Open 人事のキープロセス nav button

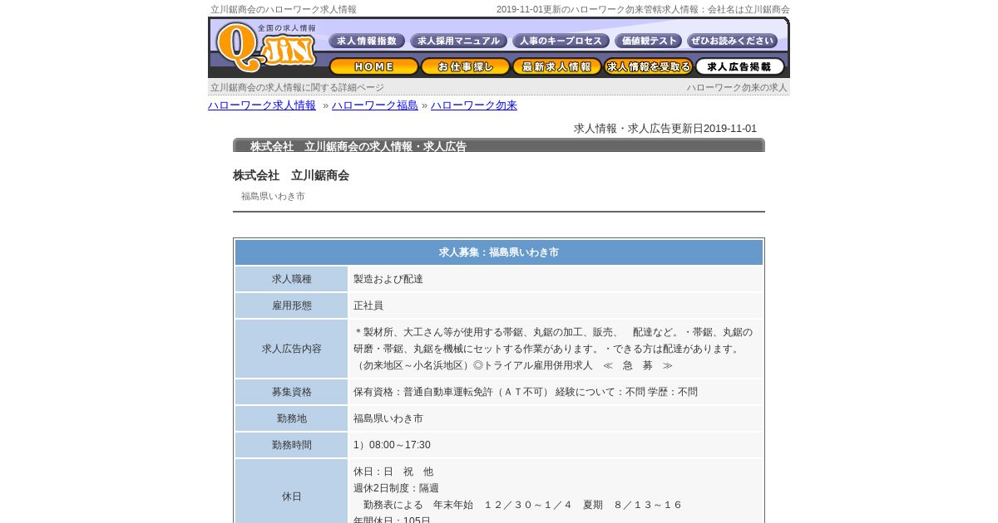click(x=561, y=41)
